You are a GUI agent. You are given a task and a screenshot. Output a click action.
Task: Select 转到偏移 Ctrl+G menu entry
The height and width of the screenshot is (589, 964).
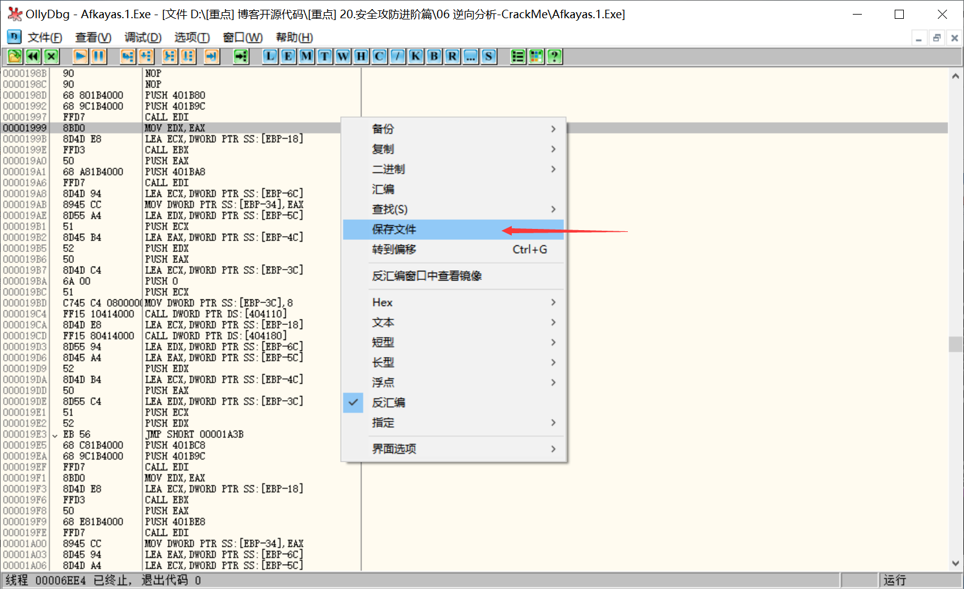pyautogui.click(x=453, y=249)
